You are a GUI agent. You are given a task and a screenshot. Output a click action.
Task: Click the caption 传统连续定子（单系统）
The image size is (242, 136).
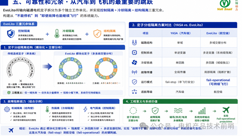click(x=22, y=53)
